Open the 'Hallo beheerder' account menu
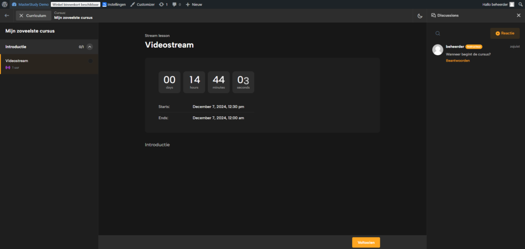525x249 pixels. 498,4
